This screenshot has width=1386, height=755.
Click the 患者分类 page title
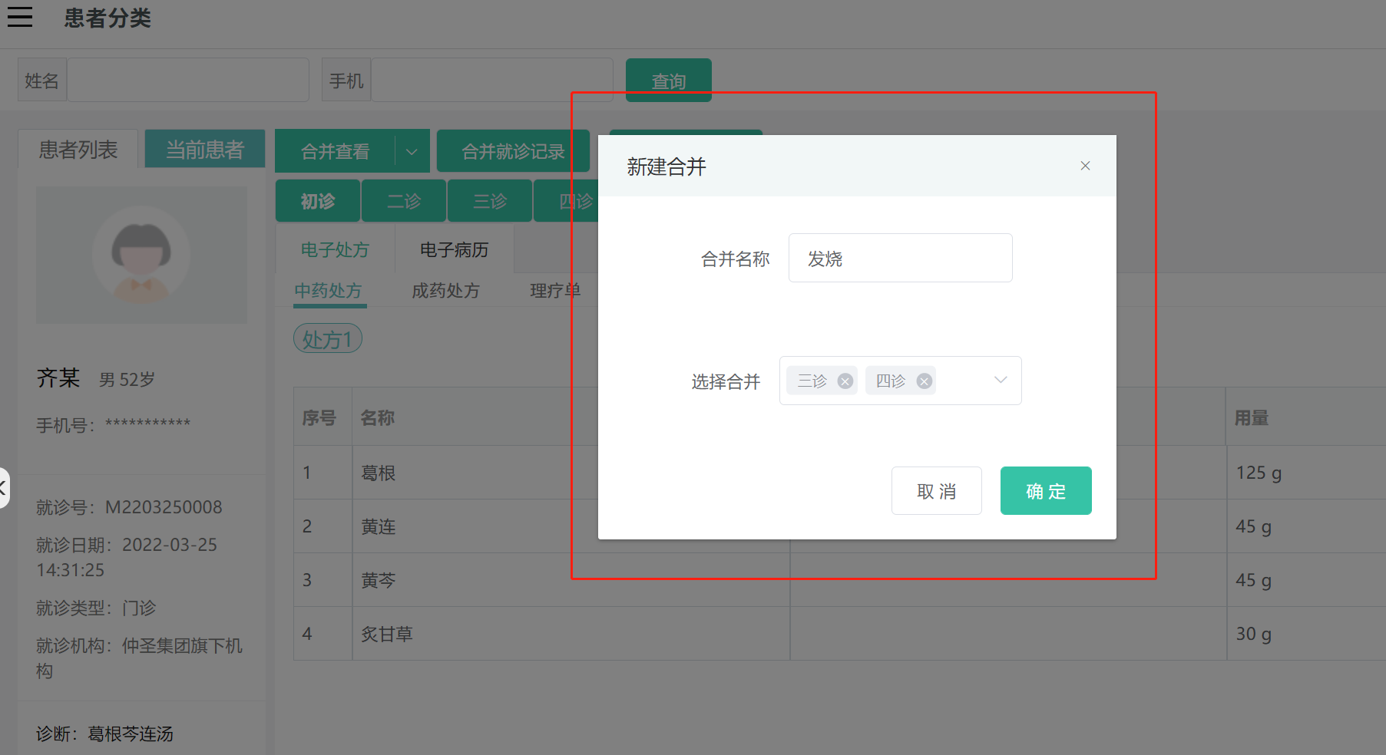tap(108, 18)
